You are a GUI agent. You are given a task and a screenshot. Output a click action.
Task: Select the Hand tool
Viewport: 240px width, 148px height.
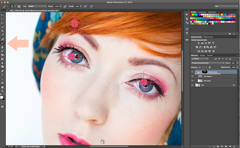(3, 87)
